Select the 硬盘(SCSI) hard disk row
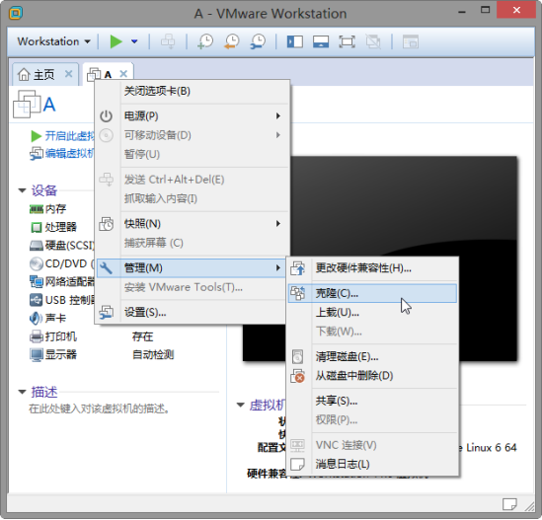 point(61,246)
